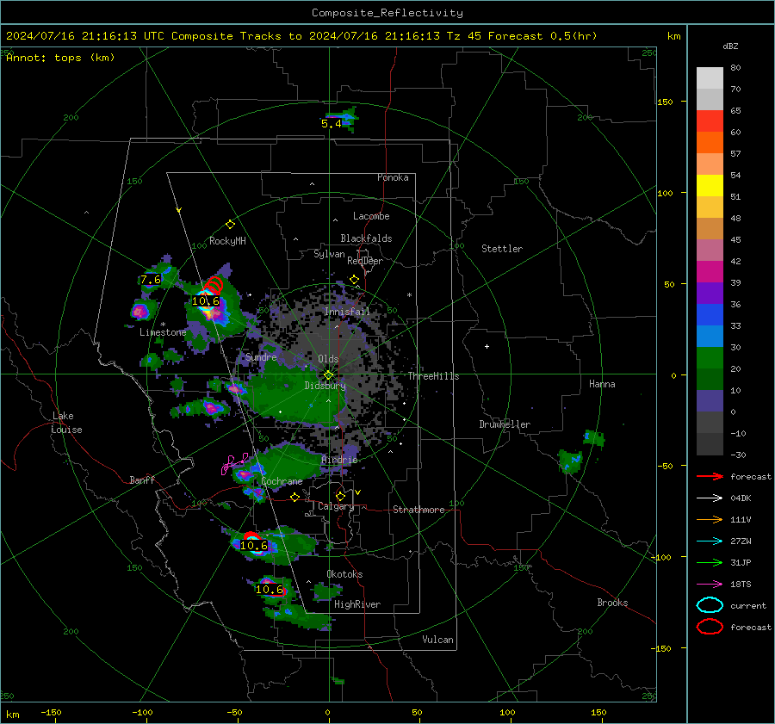
Task: Click the -150 label on bottom axis
Action: coord(51,713)
